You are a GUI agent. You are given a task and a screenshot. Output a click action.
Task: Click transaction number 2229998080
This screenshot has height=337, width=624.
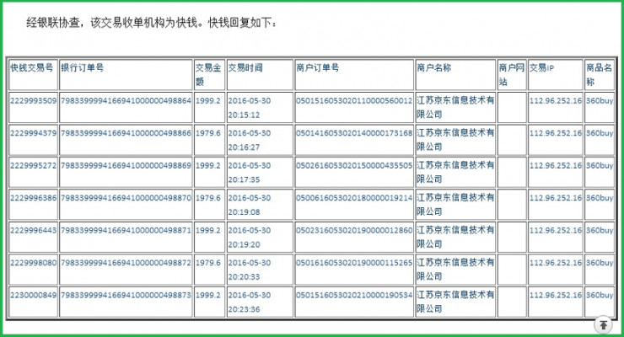pyautogui.click(x=34, y=263)
